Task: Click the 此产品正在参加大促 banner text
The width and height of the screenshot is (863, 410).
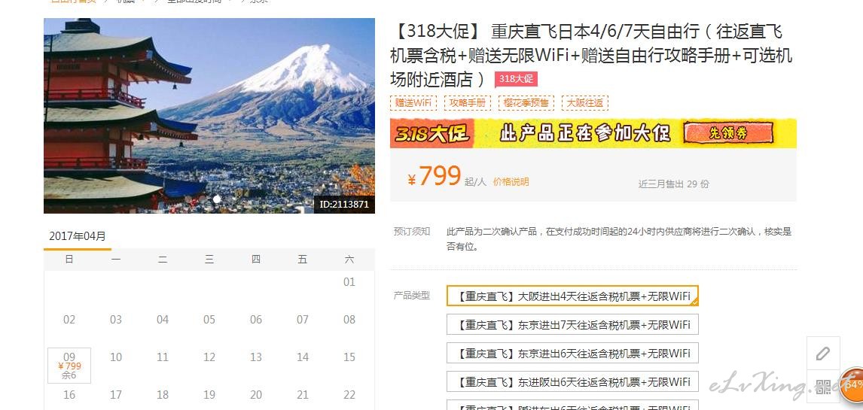Action: 586,133
